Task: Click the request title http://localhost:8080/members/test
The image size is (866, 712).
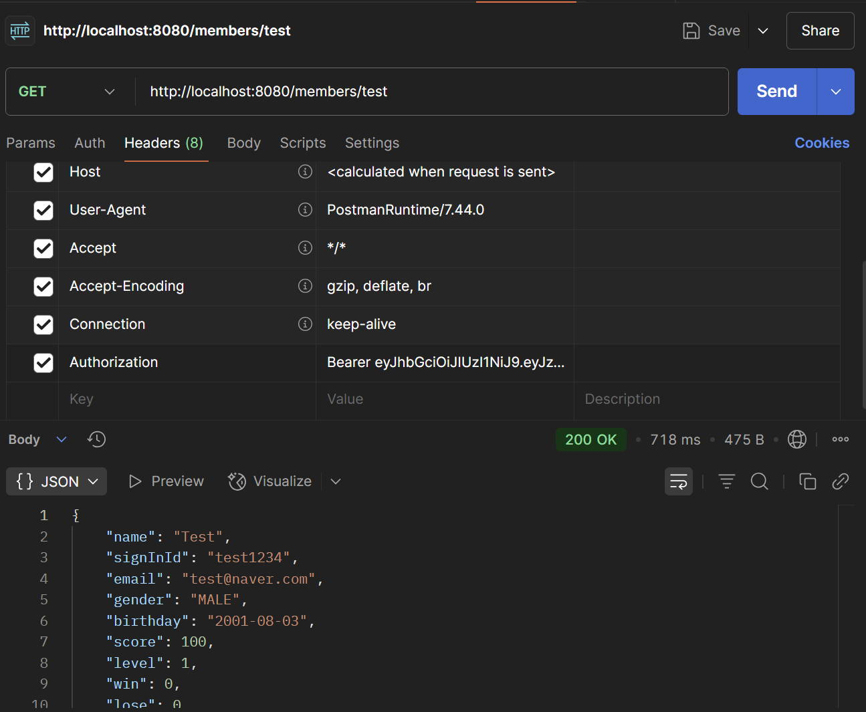Action: 167,31
